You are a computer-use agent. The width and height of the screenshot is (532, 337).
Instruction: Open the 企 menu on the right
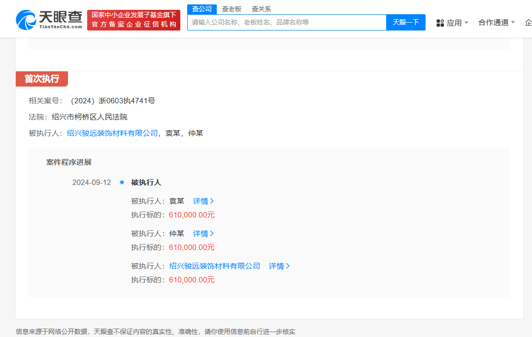pos(528,23)
